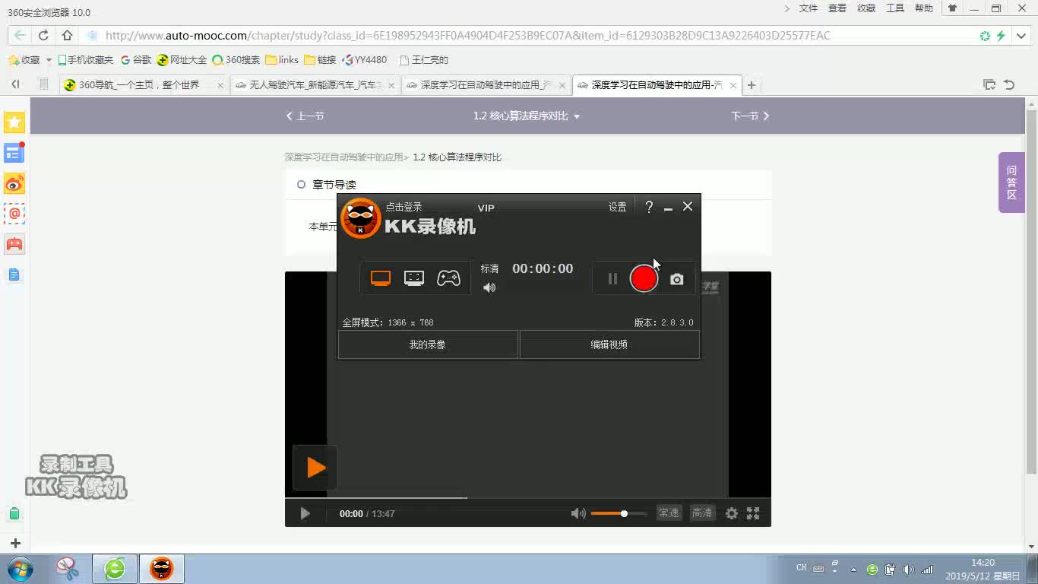The image size is (1038, 584).
Task: Open the 文件 menu
Action: [x=809, y=8]
